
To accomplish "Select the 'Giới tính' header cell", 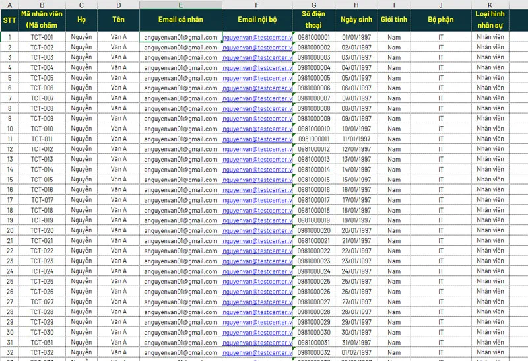I will 394,20.
